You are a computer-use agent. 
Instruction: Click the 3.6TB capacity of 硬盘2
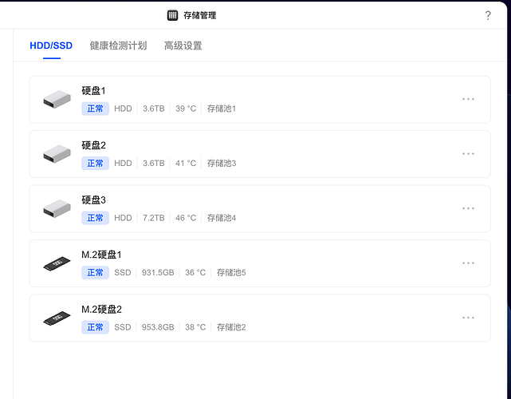(x=154, y=163)
